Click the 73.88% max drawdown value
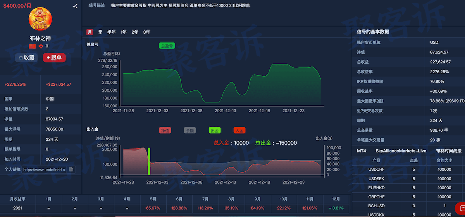This screenshot has height=217, width=465. coord(447,101)
